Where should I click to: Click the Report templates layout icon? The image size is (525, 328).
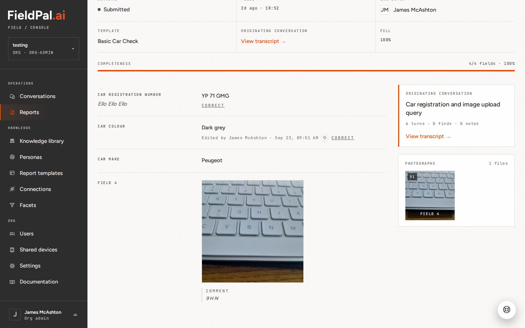12,173
